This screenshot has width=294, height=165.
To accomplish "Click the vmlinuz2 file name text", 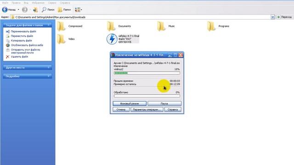I will [x=119, y=69].
